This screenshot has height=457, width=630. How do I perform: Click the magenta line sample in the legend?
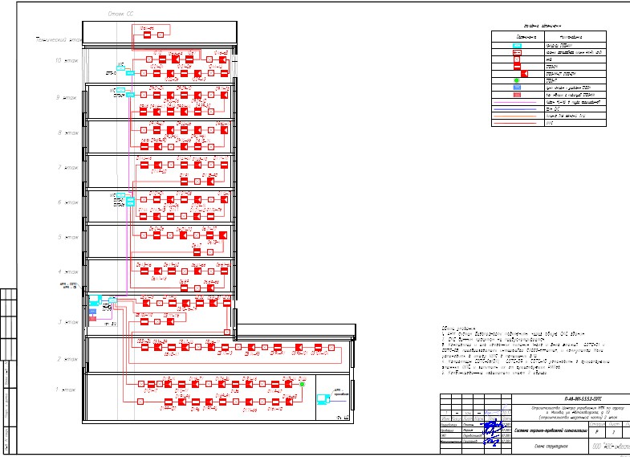(x=517, y=102)
